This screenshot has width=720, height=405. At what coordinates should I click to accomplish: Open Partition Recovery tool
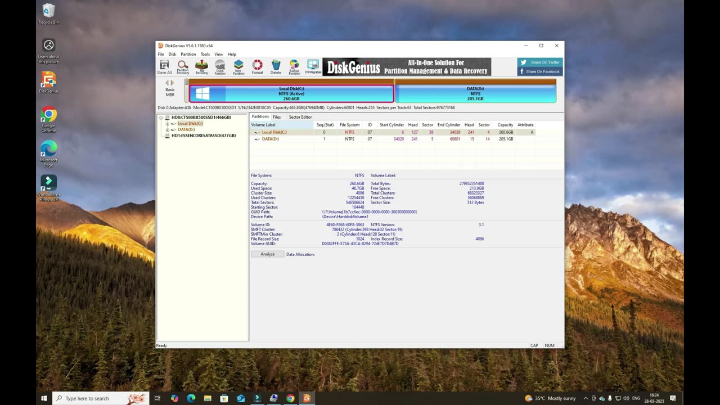pos(183,67)
